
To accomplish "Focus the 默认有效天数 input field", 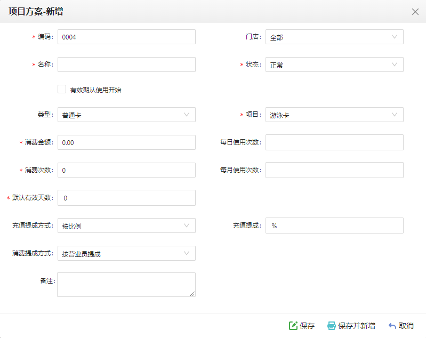I will 126,198.
